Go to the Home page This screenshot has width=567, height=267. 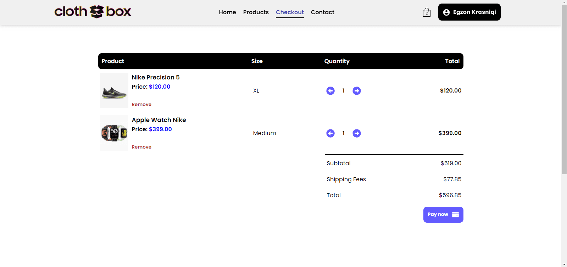tap(227, 12)
